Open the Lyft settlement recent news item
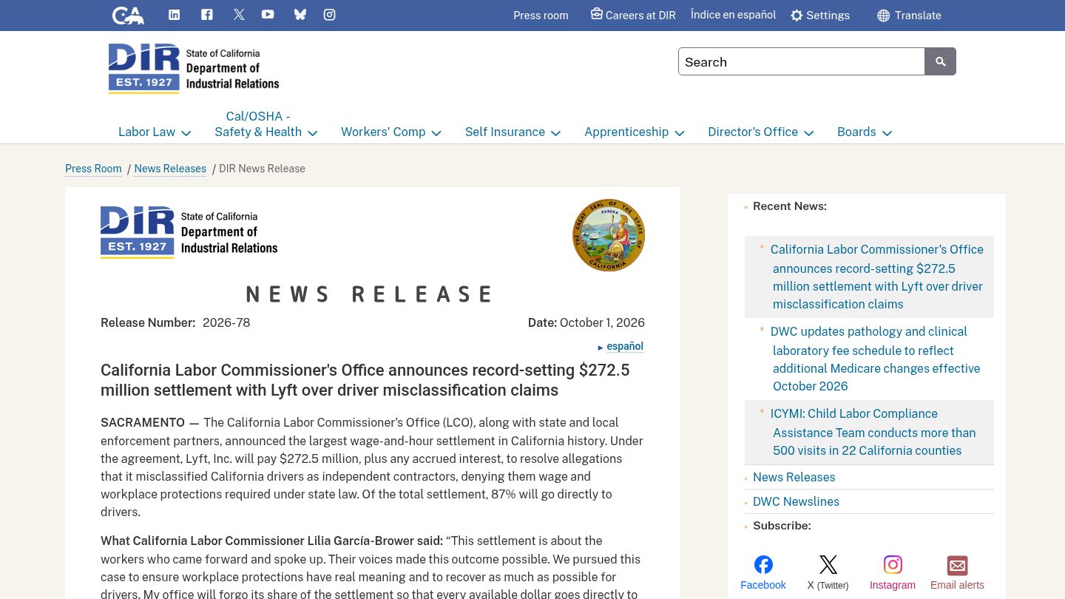 pyautogui.click(x=877, y=277)
